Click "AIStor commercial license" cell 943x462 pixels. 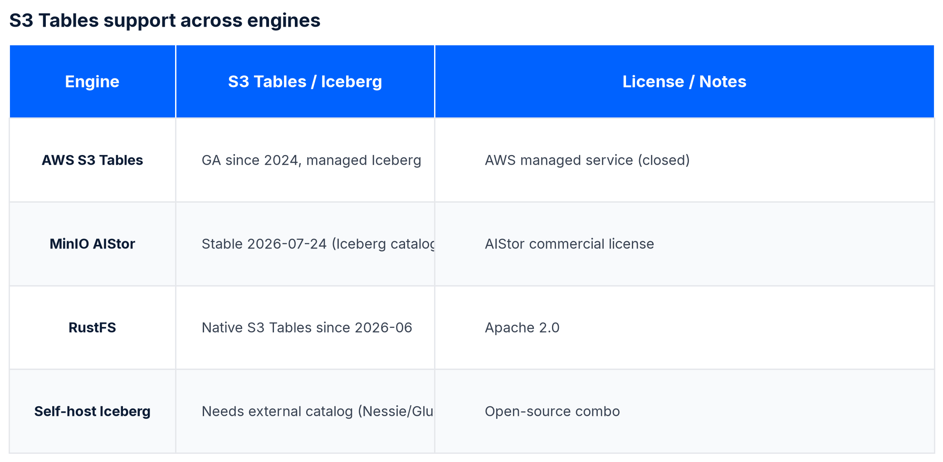pos(684,244)
